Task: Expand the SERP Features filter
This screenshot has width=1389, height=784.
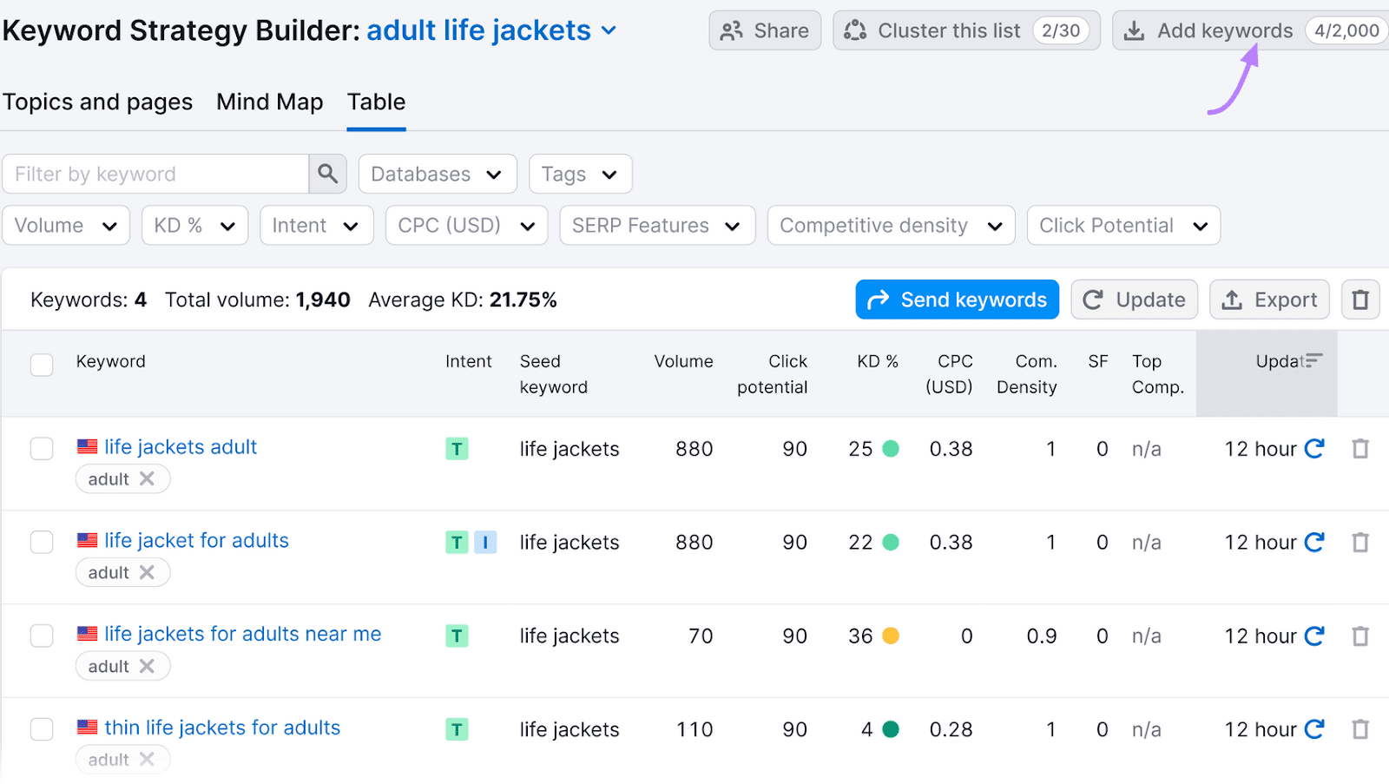Action: [657, 225]
